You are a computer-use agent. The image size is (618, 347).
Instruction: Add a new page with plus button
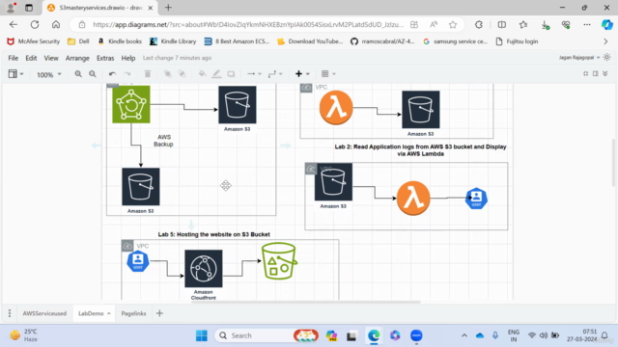[x=159, y=313]
